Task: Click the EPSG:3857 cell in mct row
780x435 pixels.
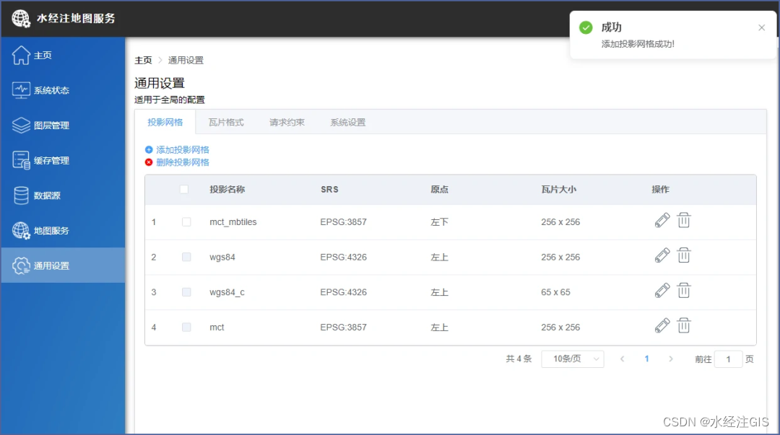Action: pos(343,327)
